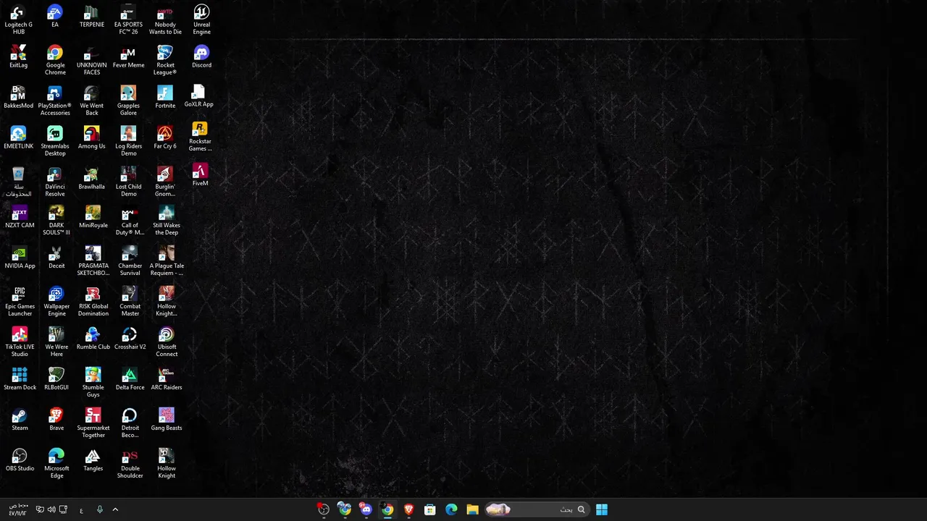
Task: Open the Lost Child Demo shortcut
Action: [128, 182]
